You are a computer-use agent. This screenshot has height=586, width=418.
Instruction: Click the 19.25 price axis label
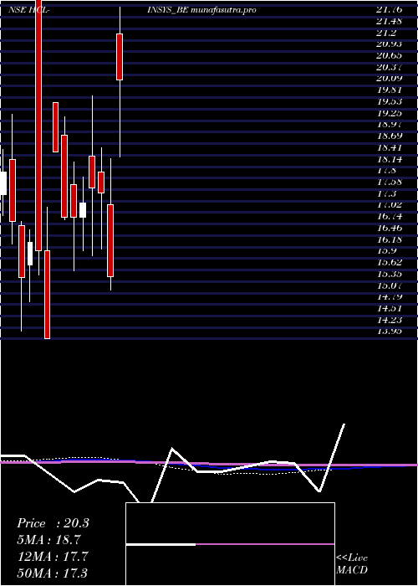[390, 113]
